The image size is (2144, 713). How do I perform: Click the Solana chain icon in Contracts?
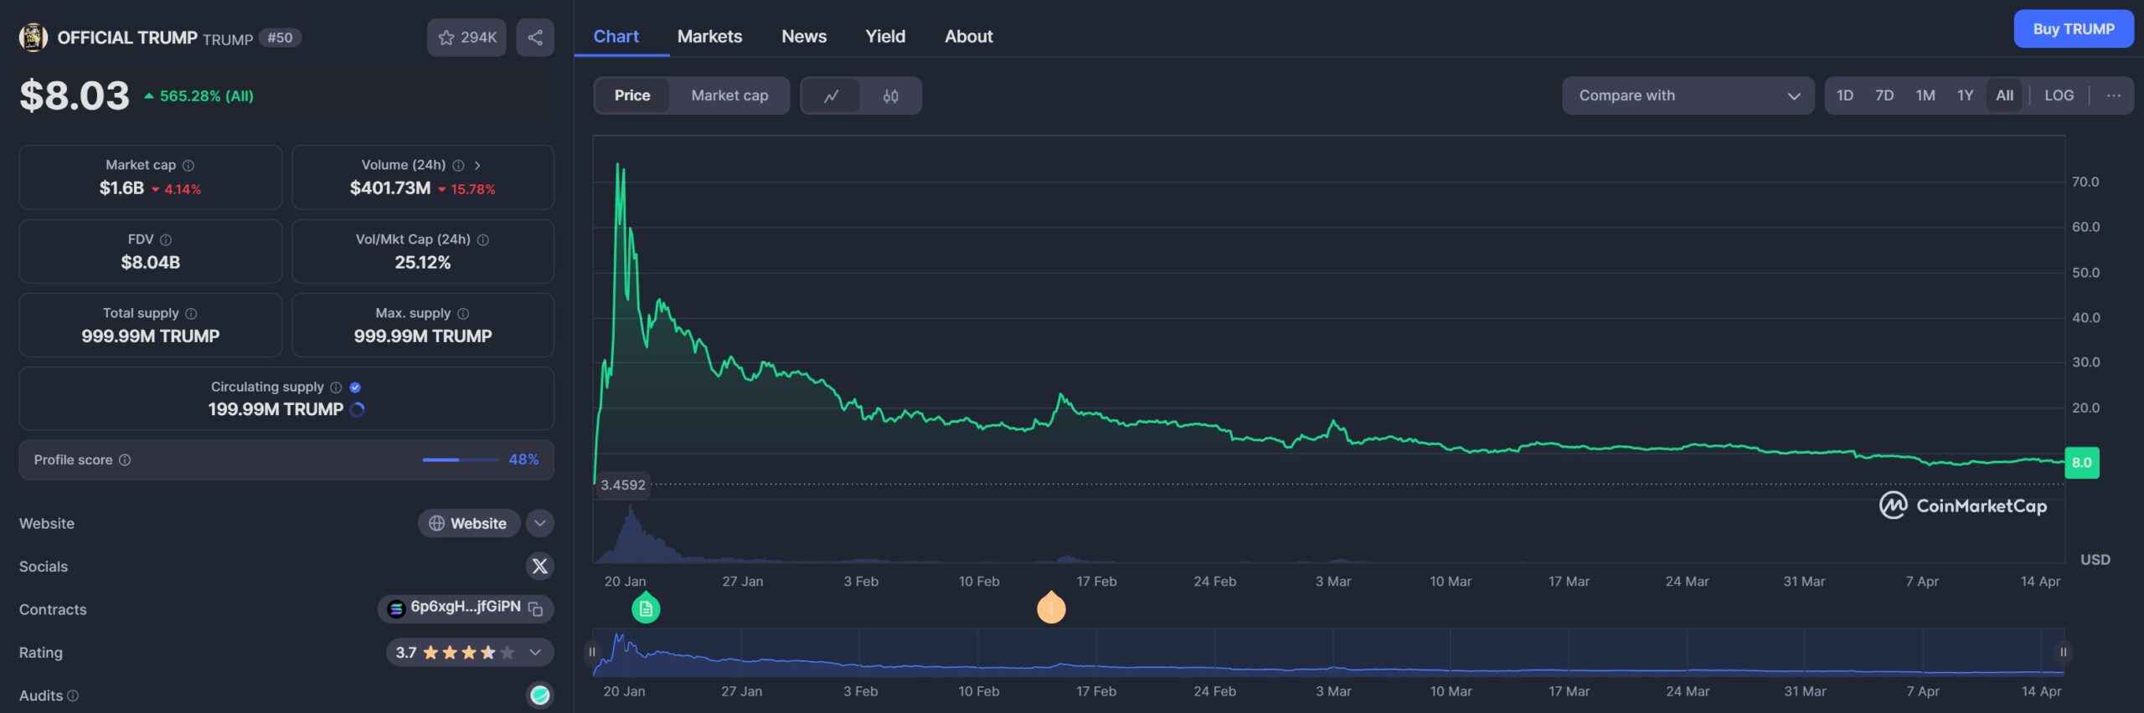coord(397,609)
